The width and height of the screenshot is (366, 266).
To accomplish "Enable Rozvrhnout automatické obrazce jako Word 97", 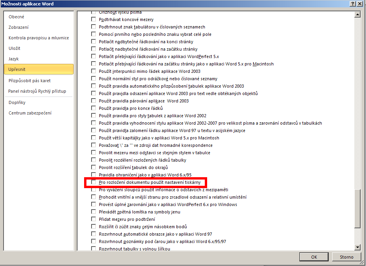I will click(93, 234).
